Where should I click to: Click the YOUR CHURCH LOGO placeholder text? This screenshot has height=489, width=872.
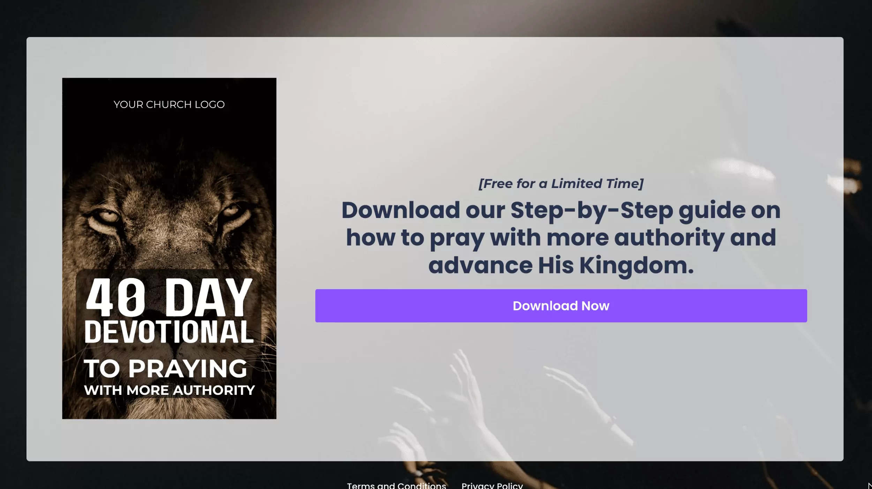coord(169,104)
